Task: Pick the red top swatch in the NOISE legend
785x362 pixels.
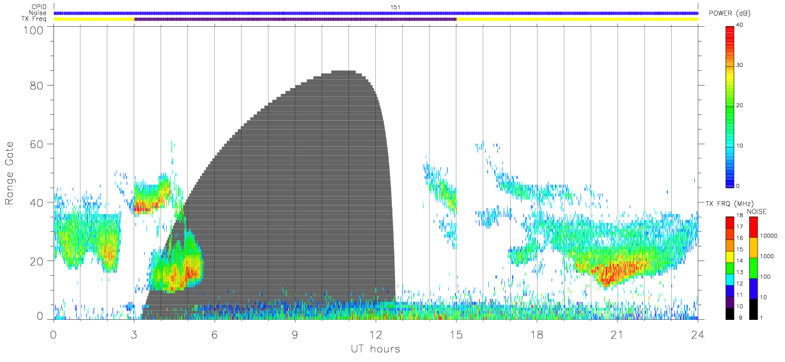Action: (x=753, y=227)
